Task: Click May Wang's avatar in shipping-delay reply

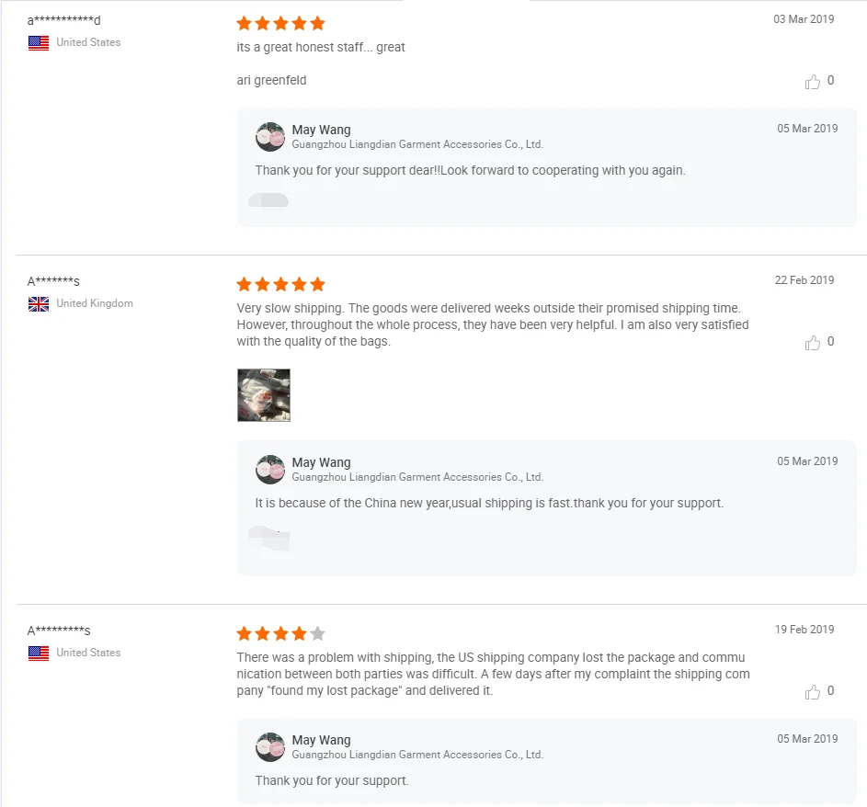Action: [x=270, y=470]
